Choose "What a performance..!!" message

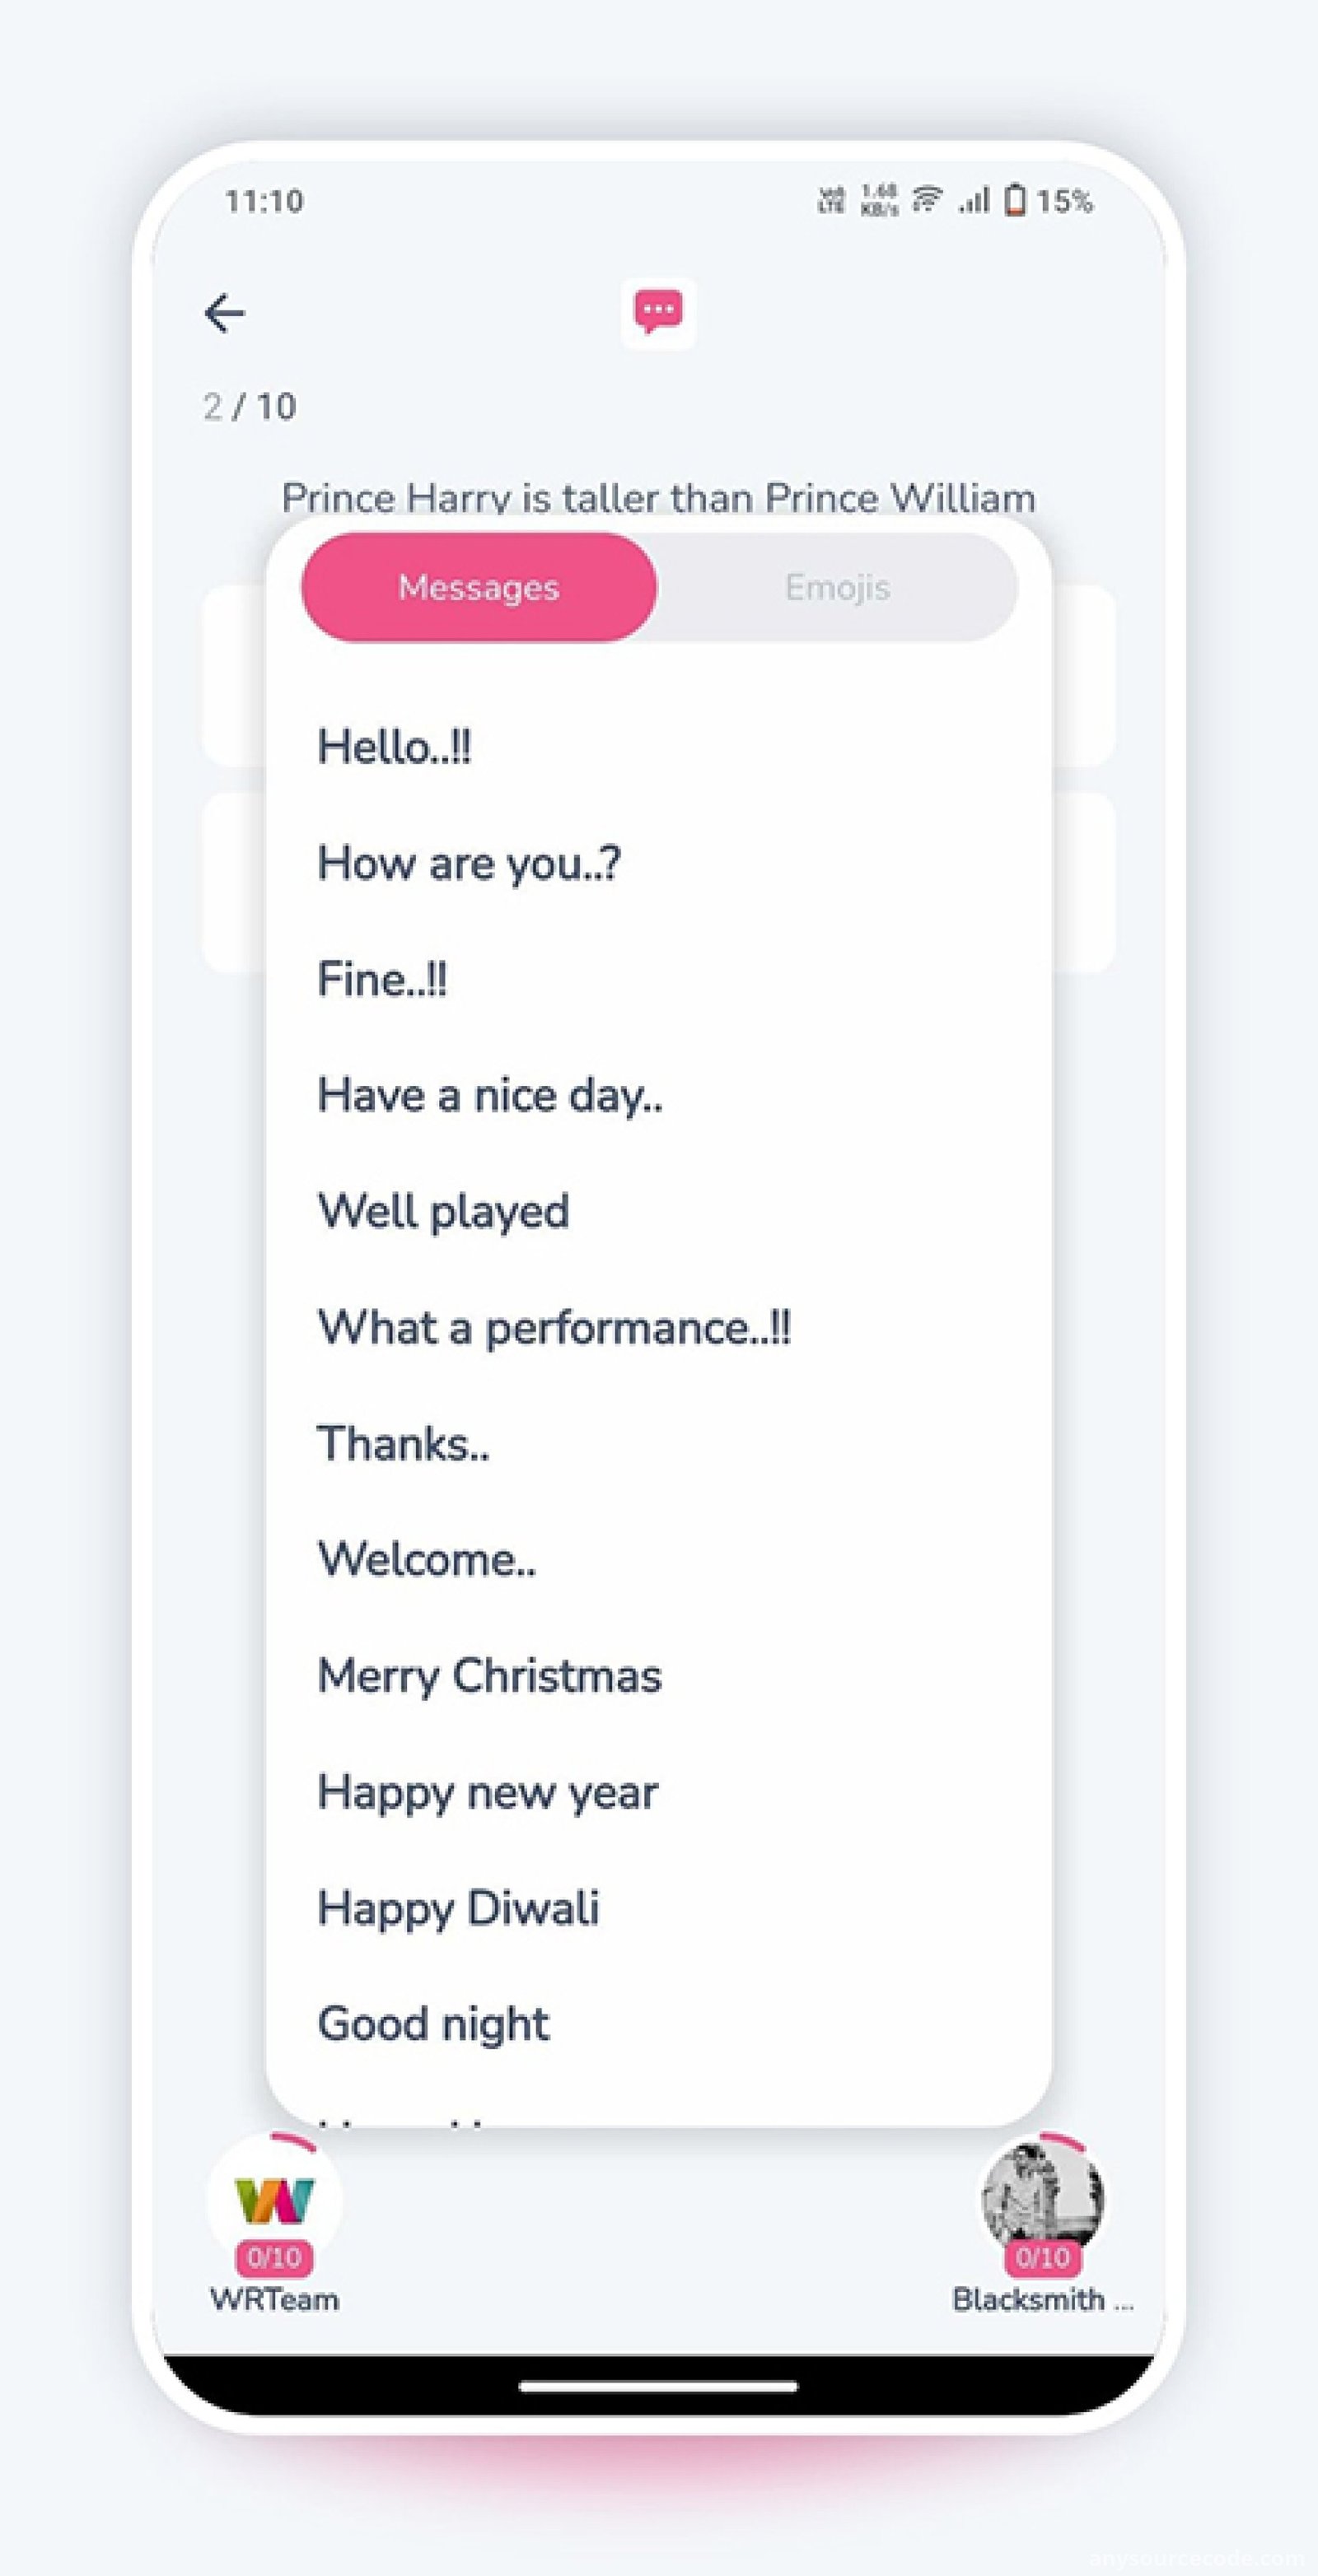(x=554, y=1328)
